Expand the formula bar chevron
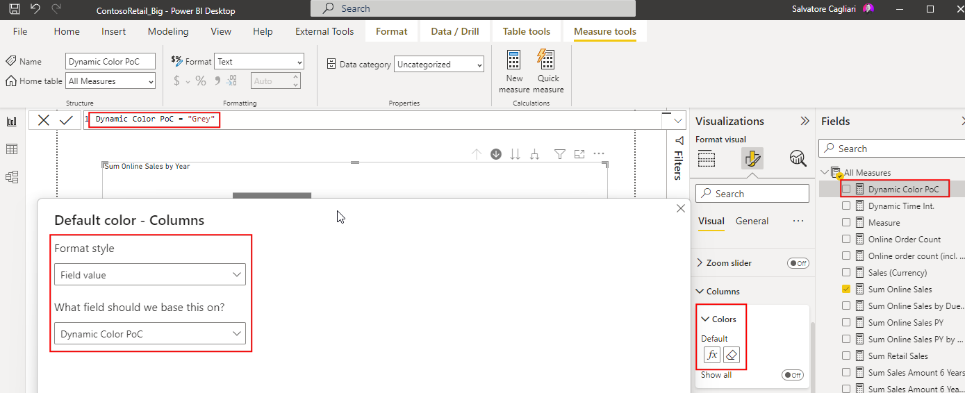Screen dimensions: 965x393 (678, 121)
